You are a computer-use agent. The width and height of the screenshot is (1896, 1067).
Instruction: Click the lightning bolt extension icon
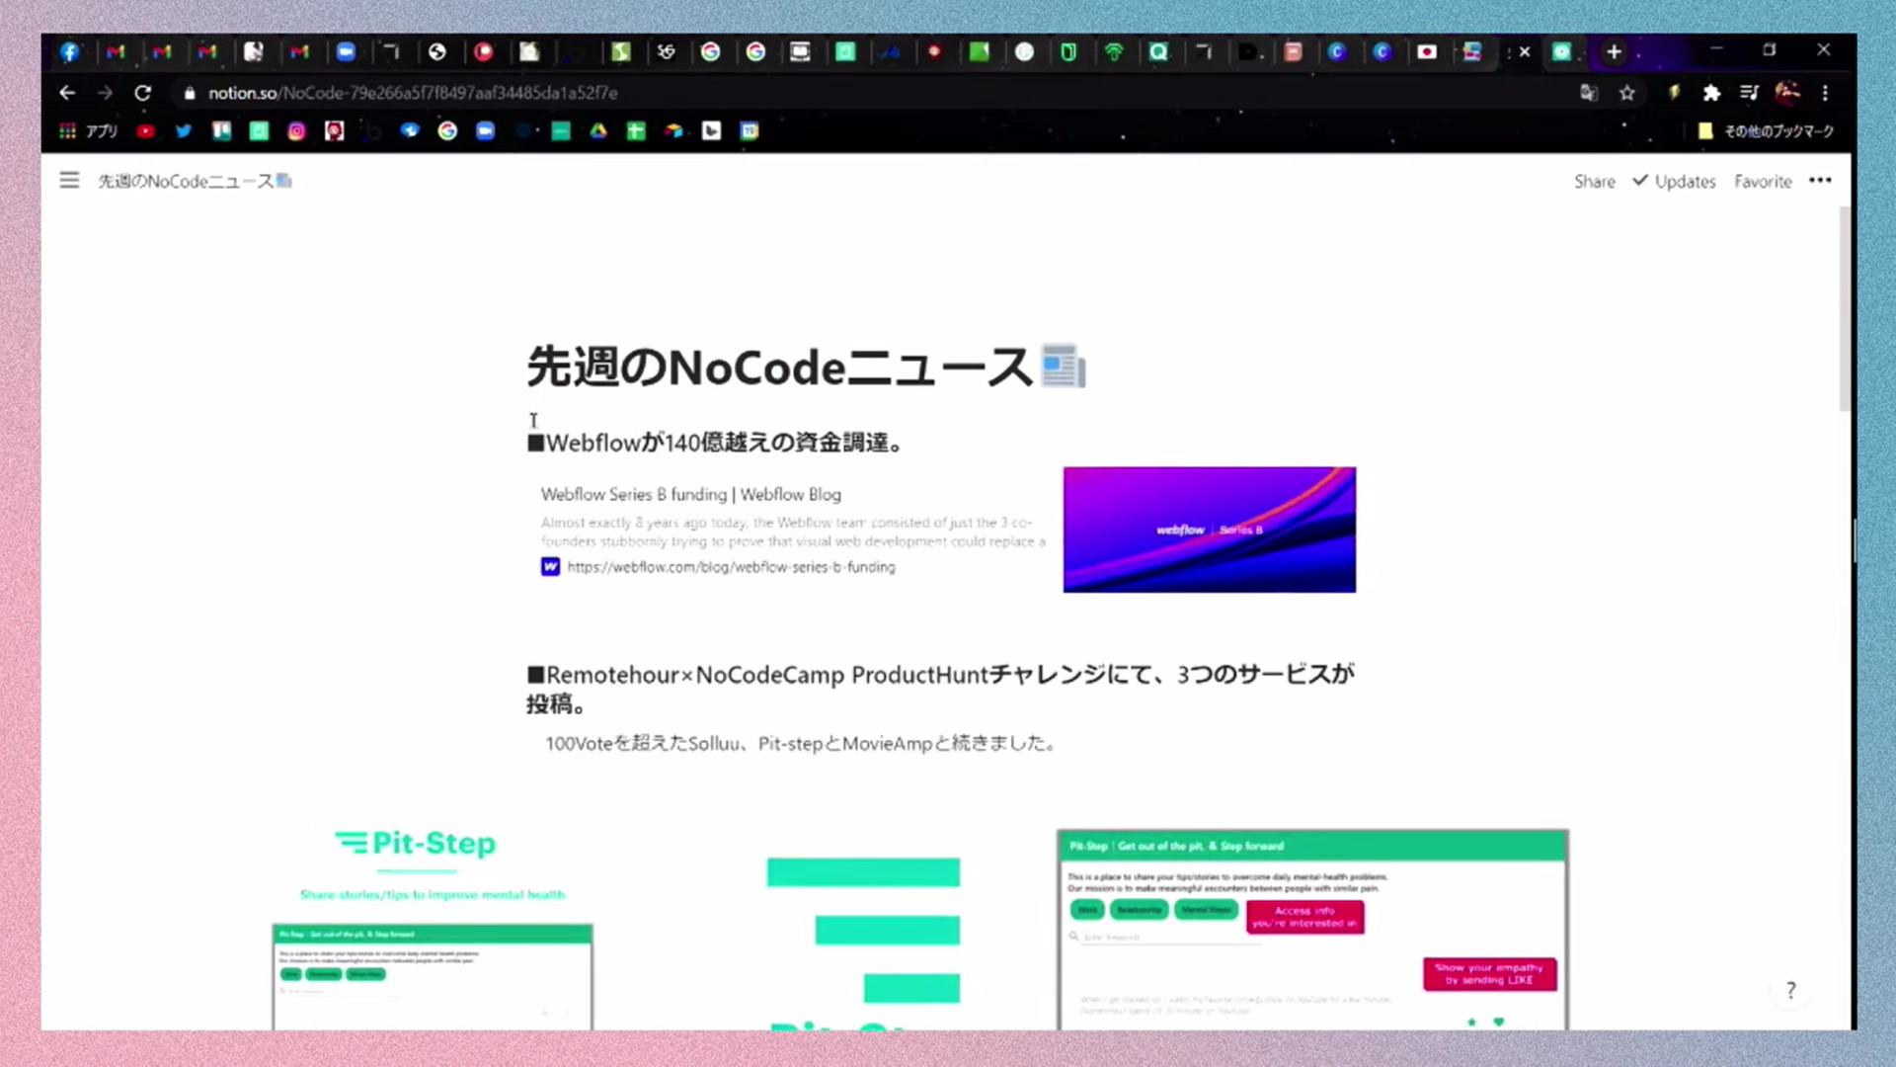tap(1674, 93)
